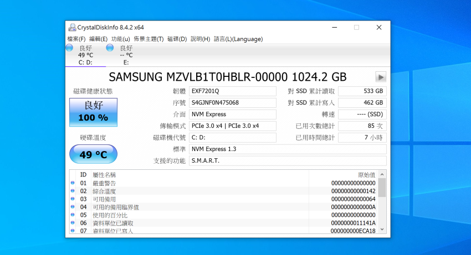Click the power on hours value 7 小時
This screenshot has width=471, height=255.
coord(362,138)
